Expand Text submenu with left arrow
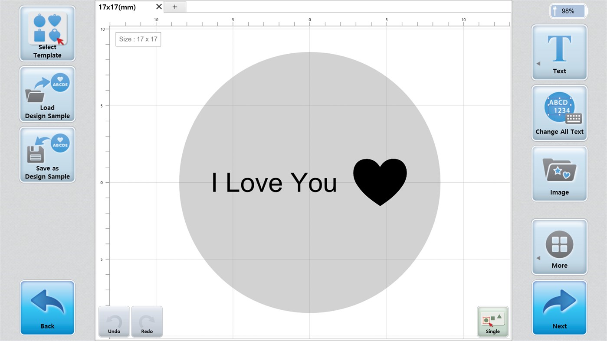Viewport: 607px width, 341px height. (x=538, y=64)
